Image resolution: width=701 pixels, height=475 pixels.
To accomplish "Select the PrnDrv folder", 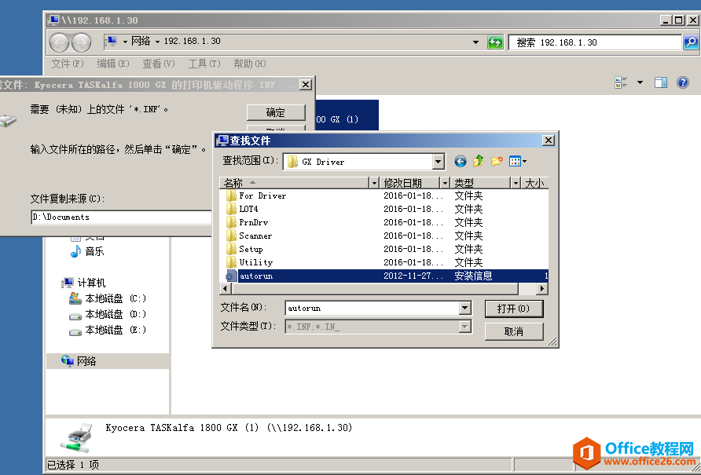I will pos(254,222).
